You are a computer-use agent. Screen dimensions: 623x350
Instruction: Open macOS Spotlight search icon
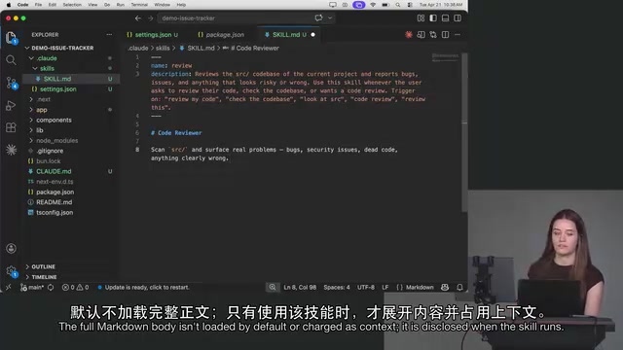398,5
